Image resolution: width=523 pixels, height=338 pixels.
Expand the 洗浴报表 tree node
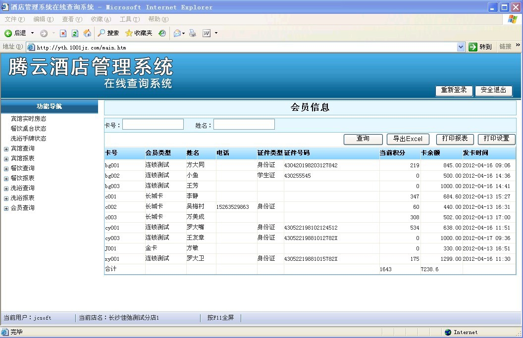[x=6, y=198]
